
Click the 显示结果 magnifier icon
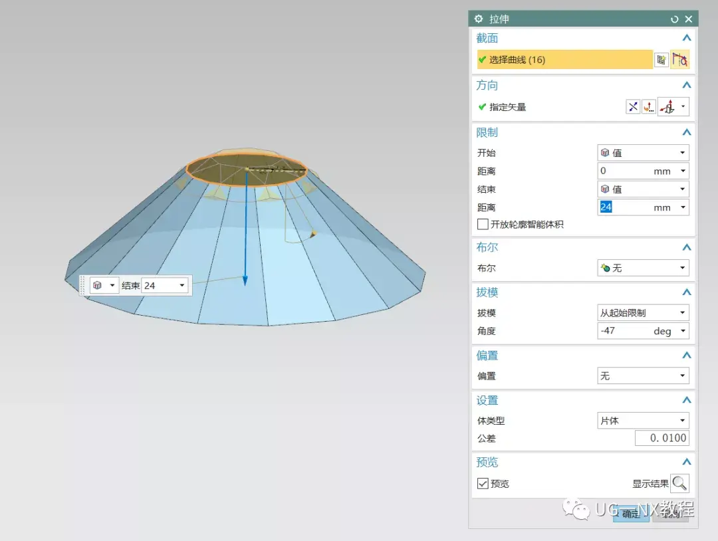(x=679, y=483)
